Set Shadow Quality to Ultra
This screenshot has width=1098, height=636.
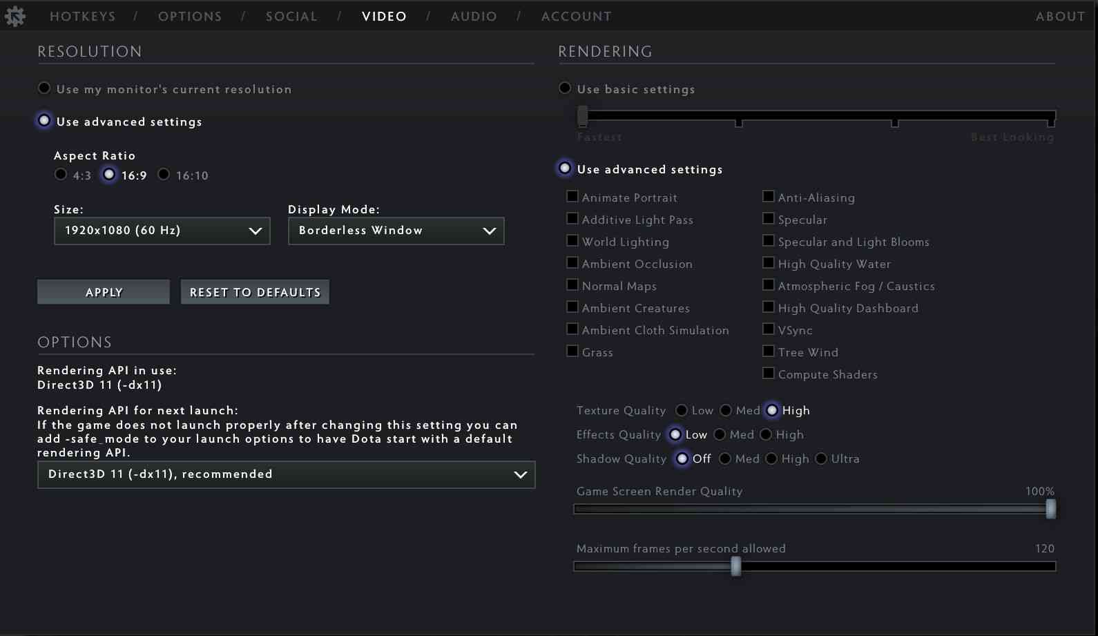click(x=821, y=459)
